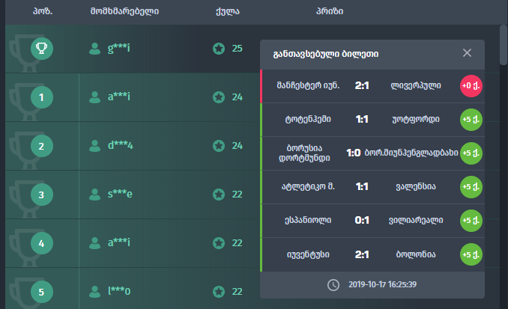Screen dimensions: 508x309
Task: Click the clock icon beside the timestamp
Action: 333,284
